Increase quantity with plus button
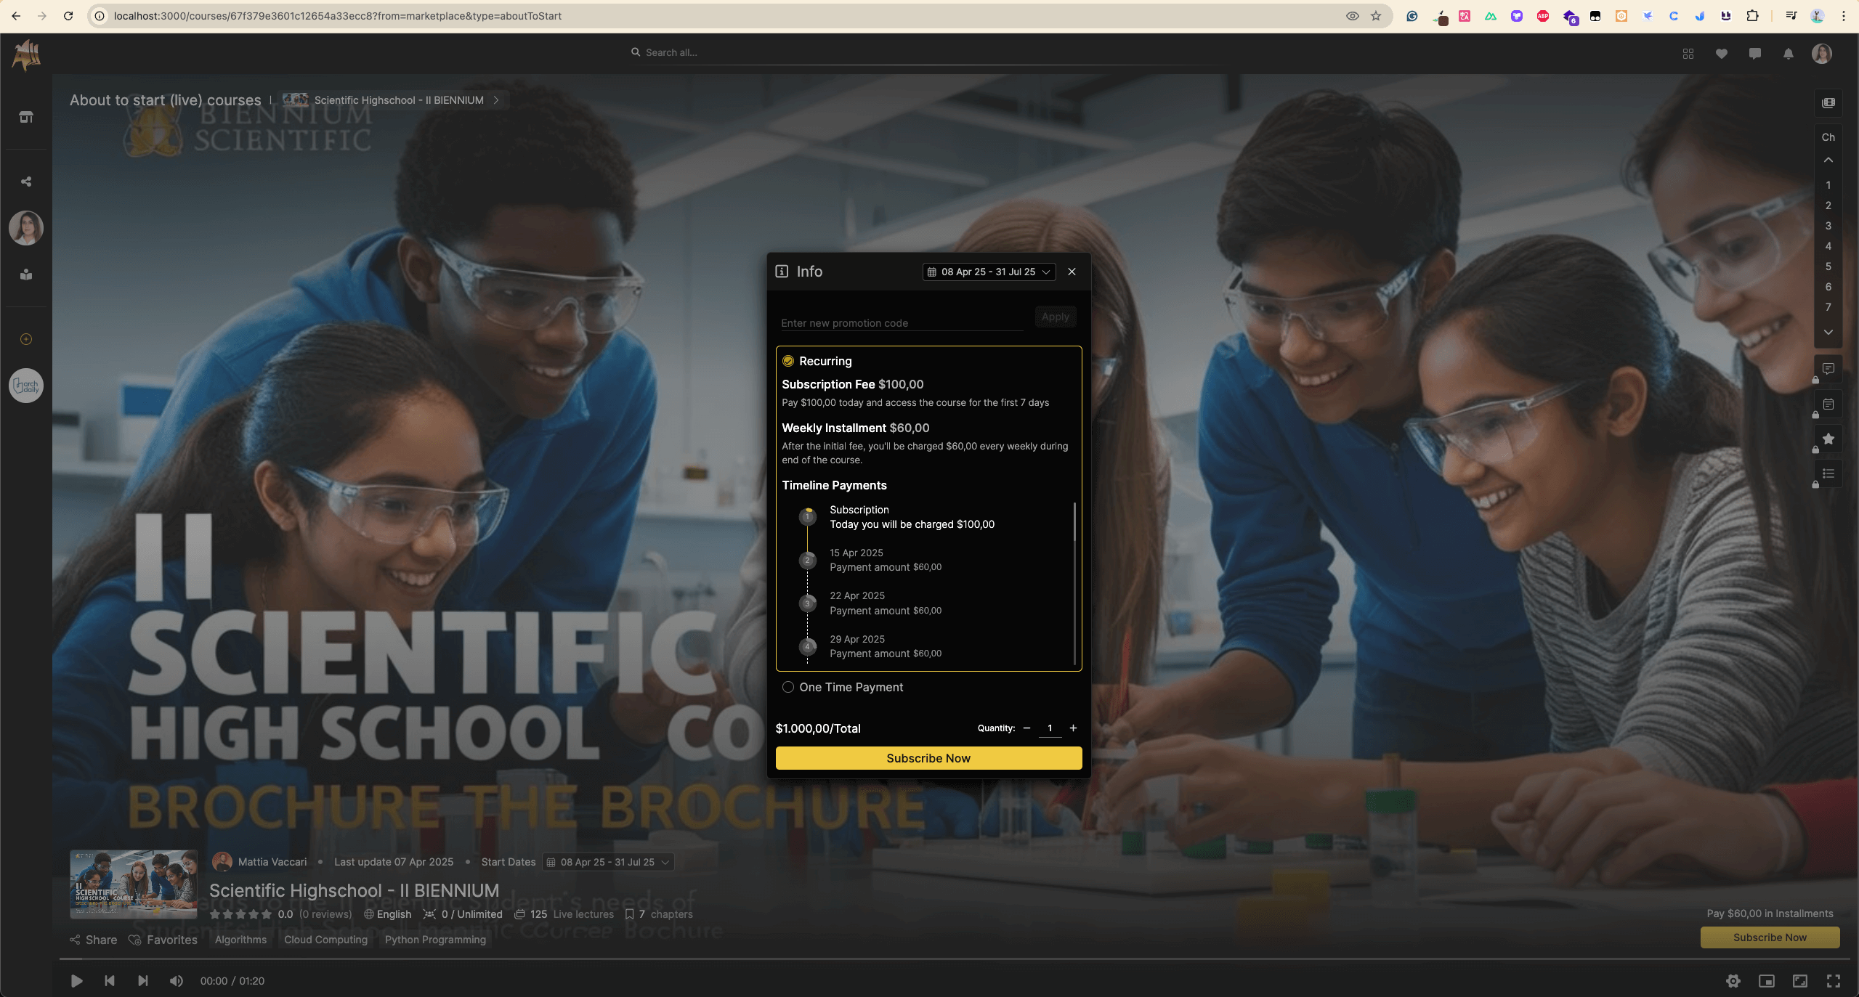The image size is (1859, 997). pos(1073,728)
